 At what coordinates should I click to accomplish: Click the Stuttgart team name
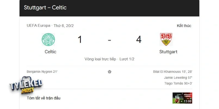168,52
